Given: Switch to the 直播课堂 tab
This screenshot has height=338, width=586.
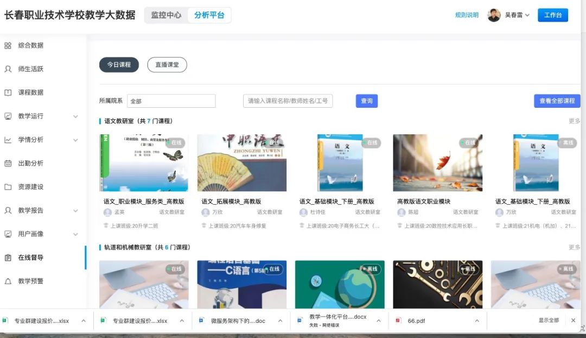Looking at the screenshot, I should coord(167,64).
